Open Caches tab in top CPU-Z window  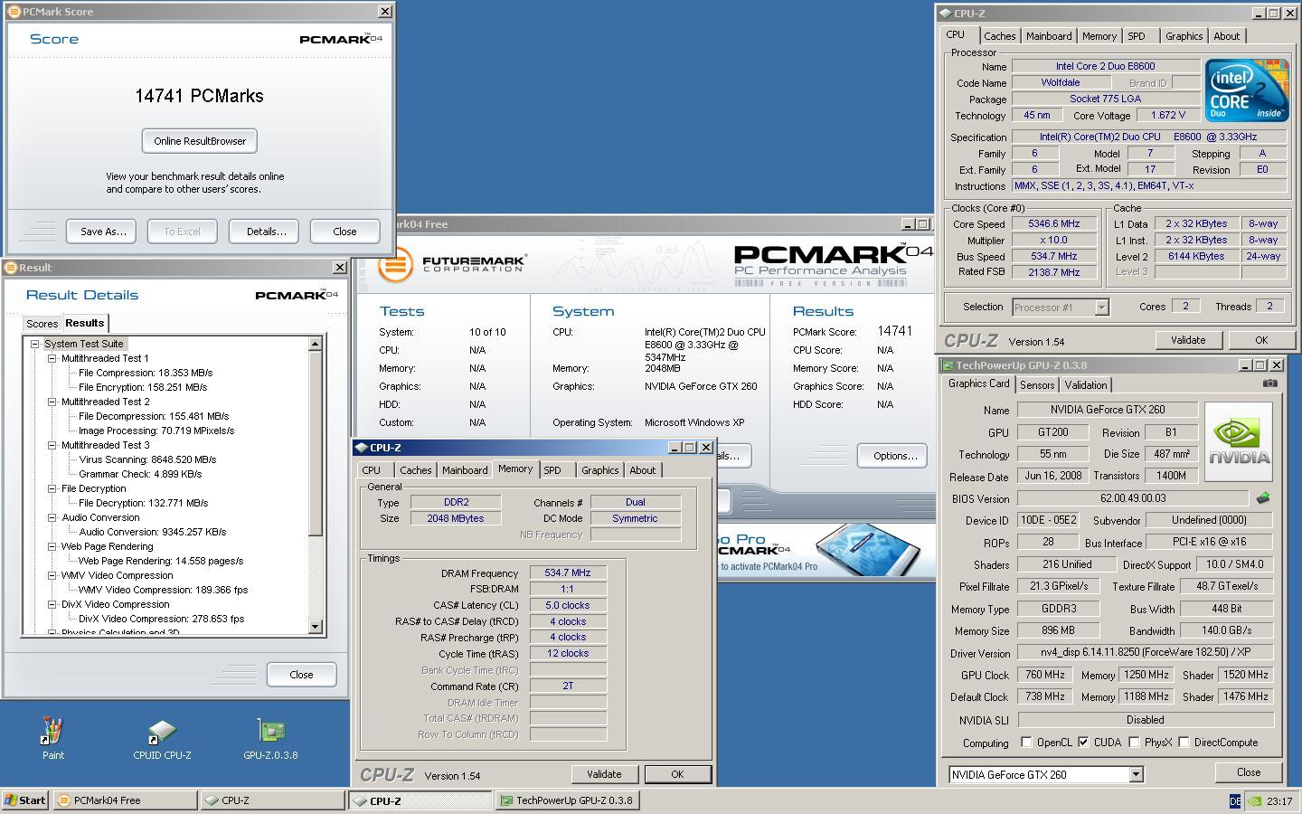click(999, 36)
